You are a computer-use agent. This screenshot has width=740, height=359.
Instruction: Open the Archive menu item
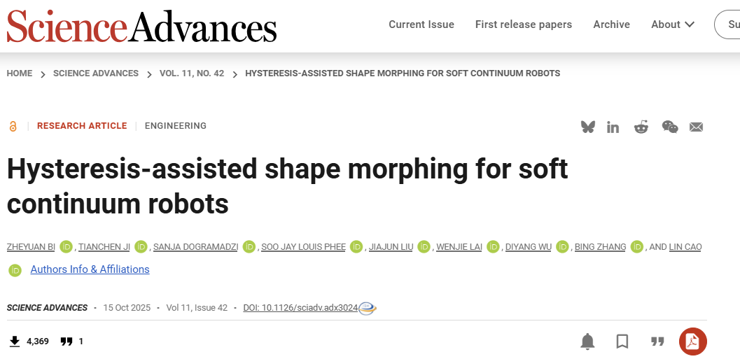click(x=612, y=24)
